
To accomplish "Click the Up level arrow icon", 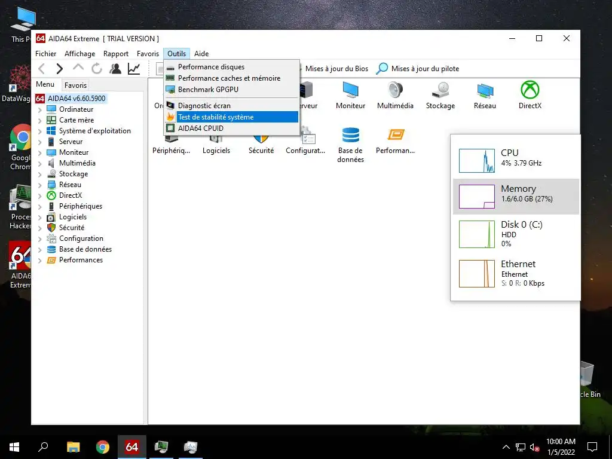I will click(78, 68).
